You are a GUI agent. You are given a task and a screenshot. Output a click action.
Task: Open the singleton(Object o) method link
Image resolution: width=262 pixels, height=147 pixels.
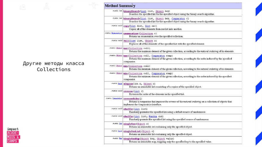tap(129, 124)
